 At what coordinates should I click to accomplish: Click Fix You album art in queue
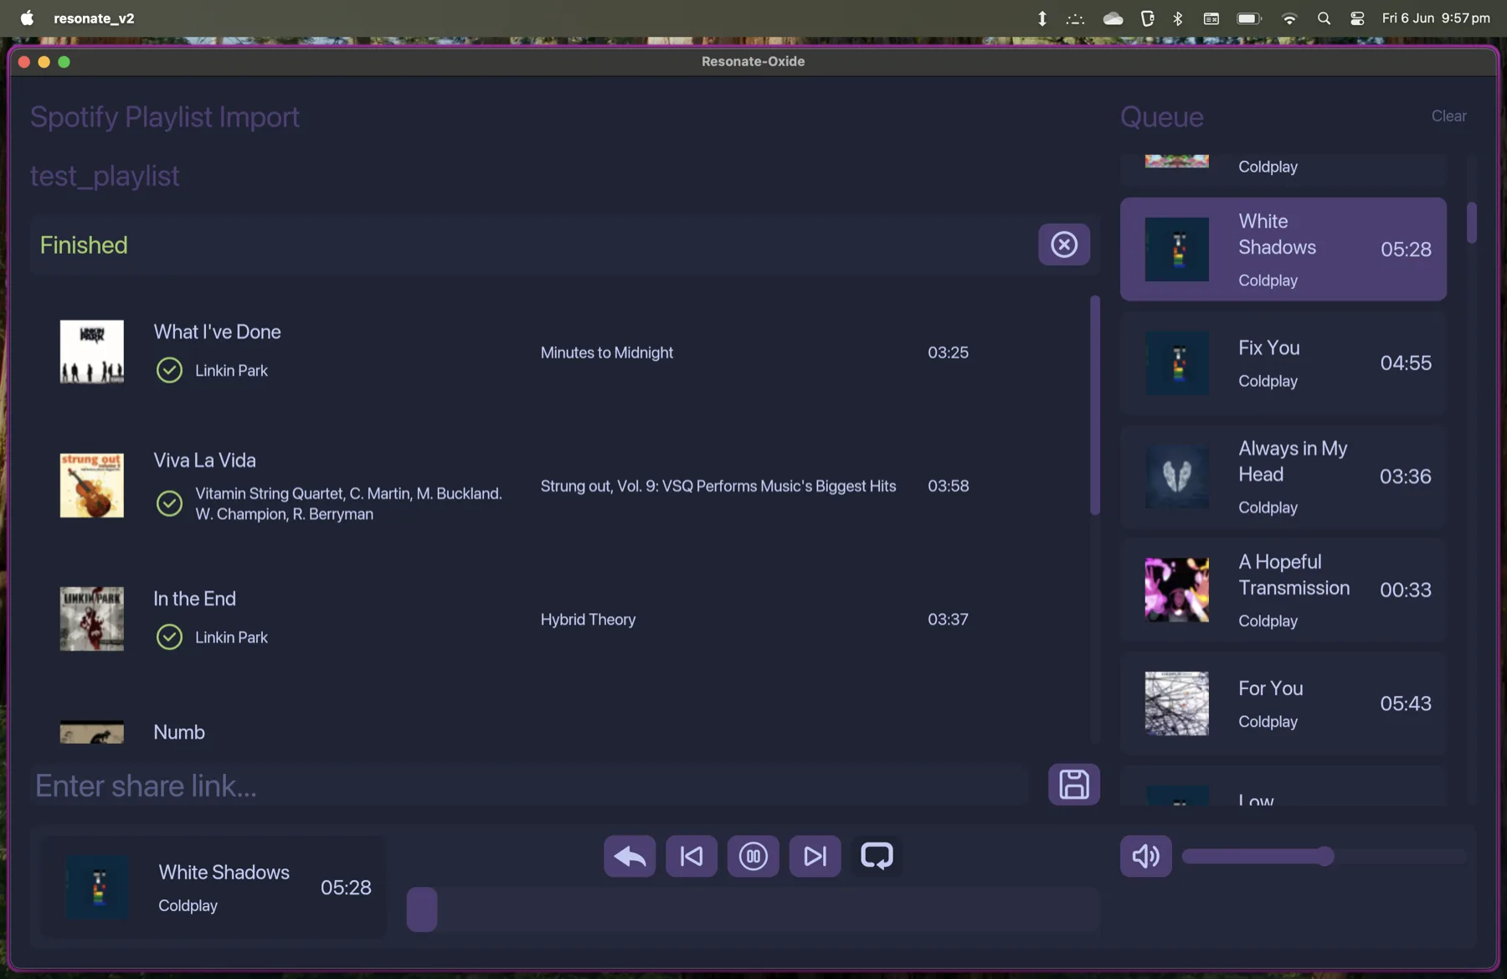[1177, 363]
